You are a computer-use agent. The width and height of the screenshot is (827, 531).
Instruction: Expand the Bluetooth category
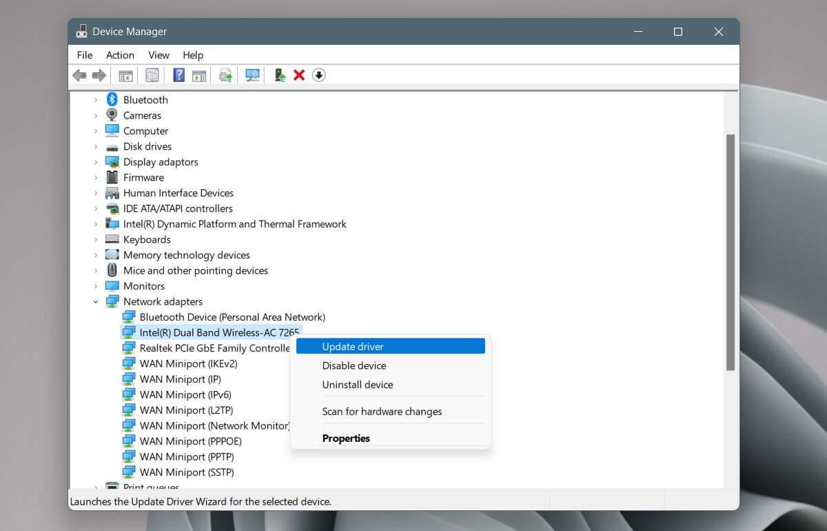point(96,99)
